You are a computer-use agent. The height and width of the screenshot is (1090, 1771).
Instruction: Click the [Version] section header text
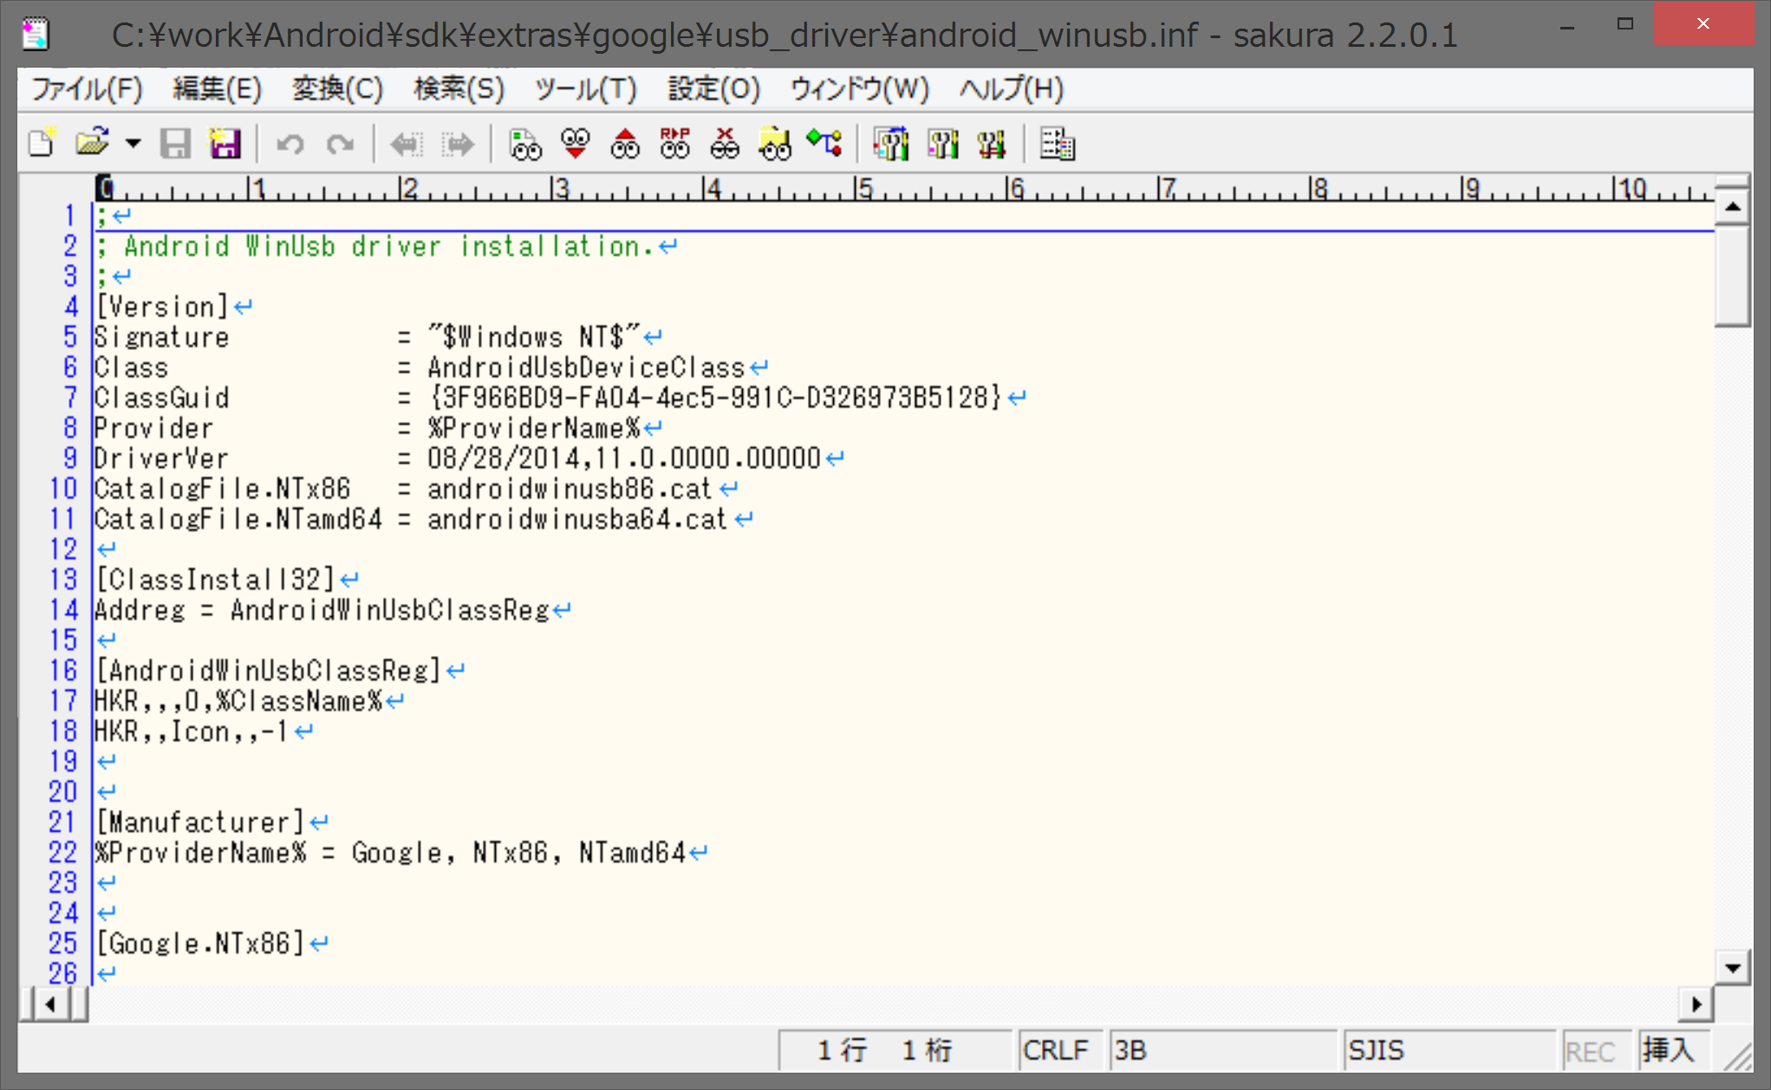click(x=162, y=307)
